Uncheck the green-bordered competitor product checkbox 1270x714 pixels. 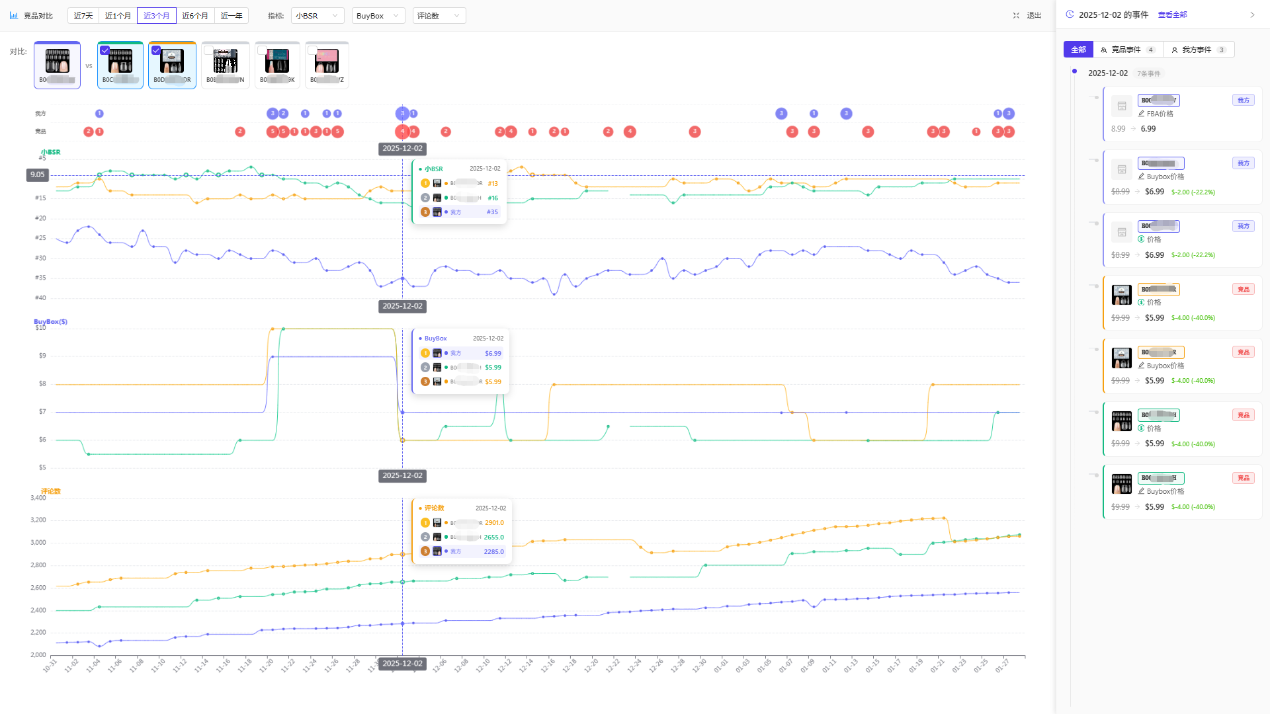coord(105,50)
